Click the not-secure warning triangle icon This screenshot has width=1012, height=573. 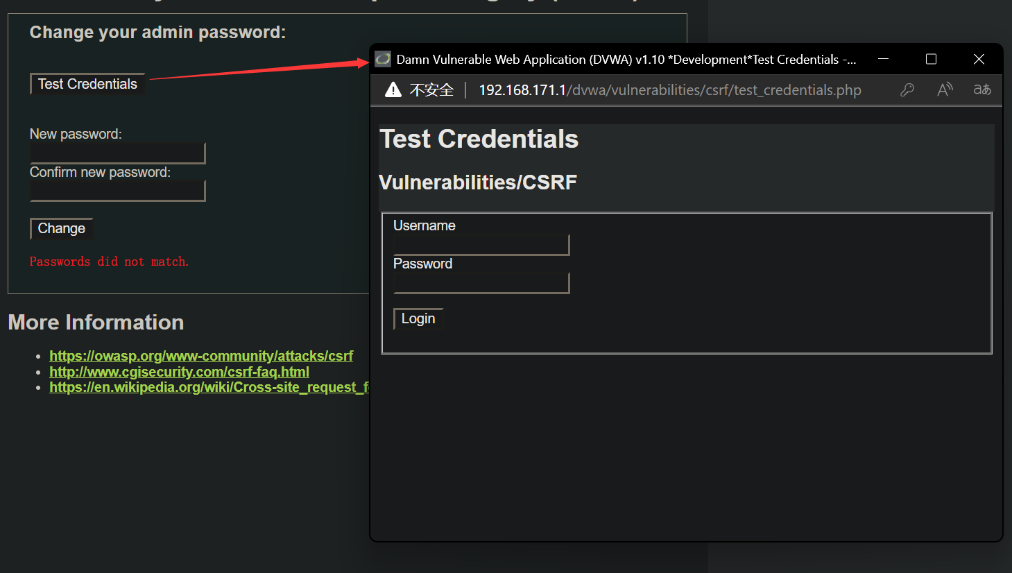tap(393, 89)
